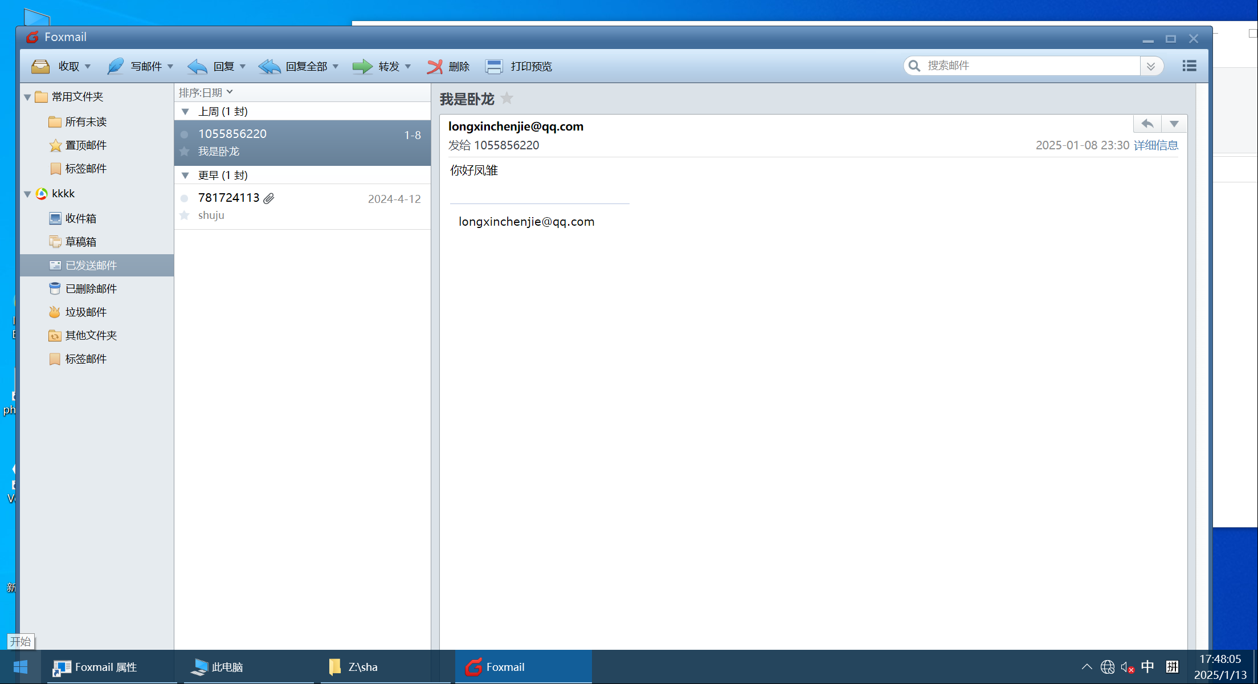Collapse the 上周 (1 封) group
The height and width of the screenshot is (684, 1258).
coord(185,112)
